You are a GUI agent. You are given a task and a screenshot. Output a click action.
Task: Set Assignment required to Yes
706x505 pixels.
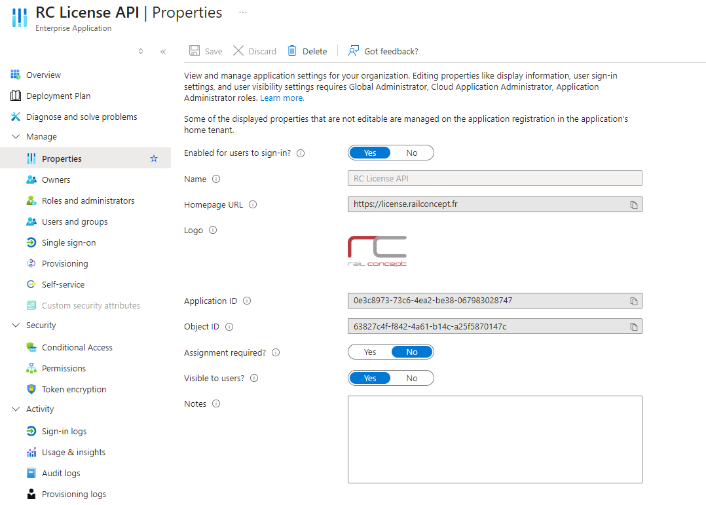370,352
